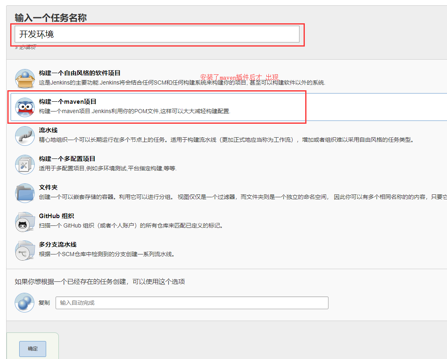Viewport: 447px width, 359px height.
Task: Click the GitHub organization octocat icon
Action: [25, 222]
